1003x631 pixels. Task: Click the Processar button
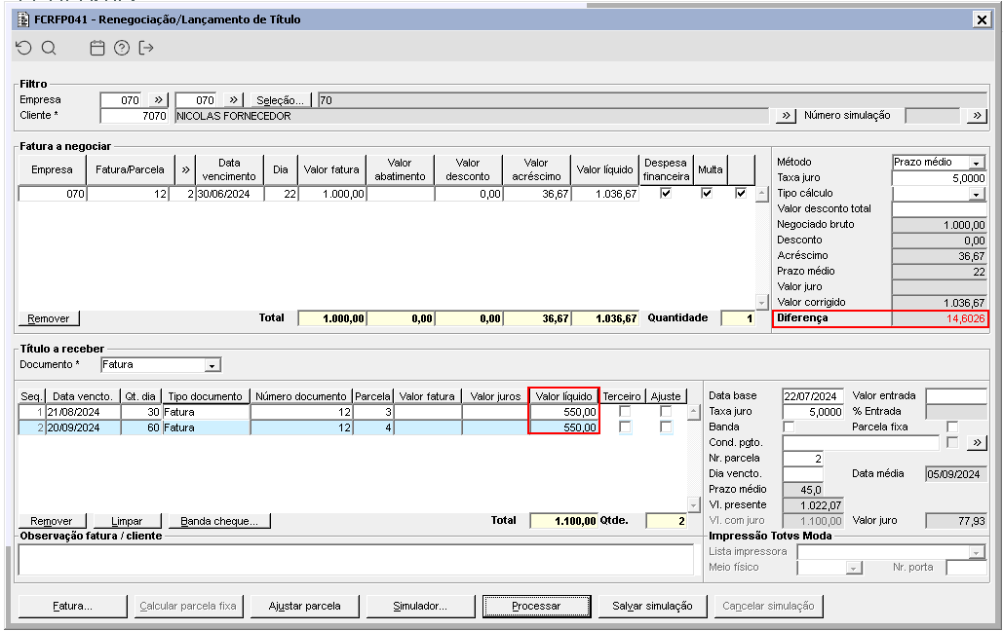coord(536,606)
